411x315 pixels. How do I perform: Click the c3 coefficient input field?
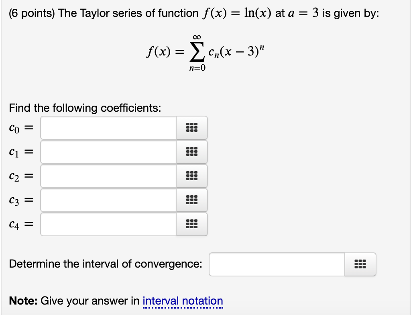(108, 200)
